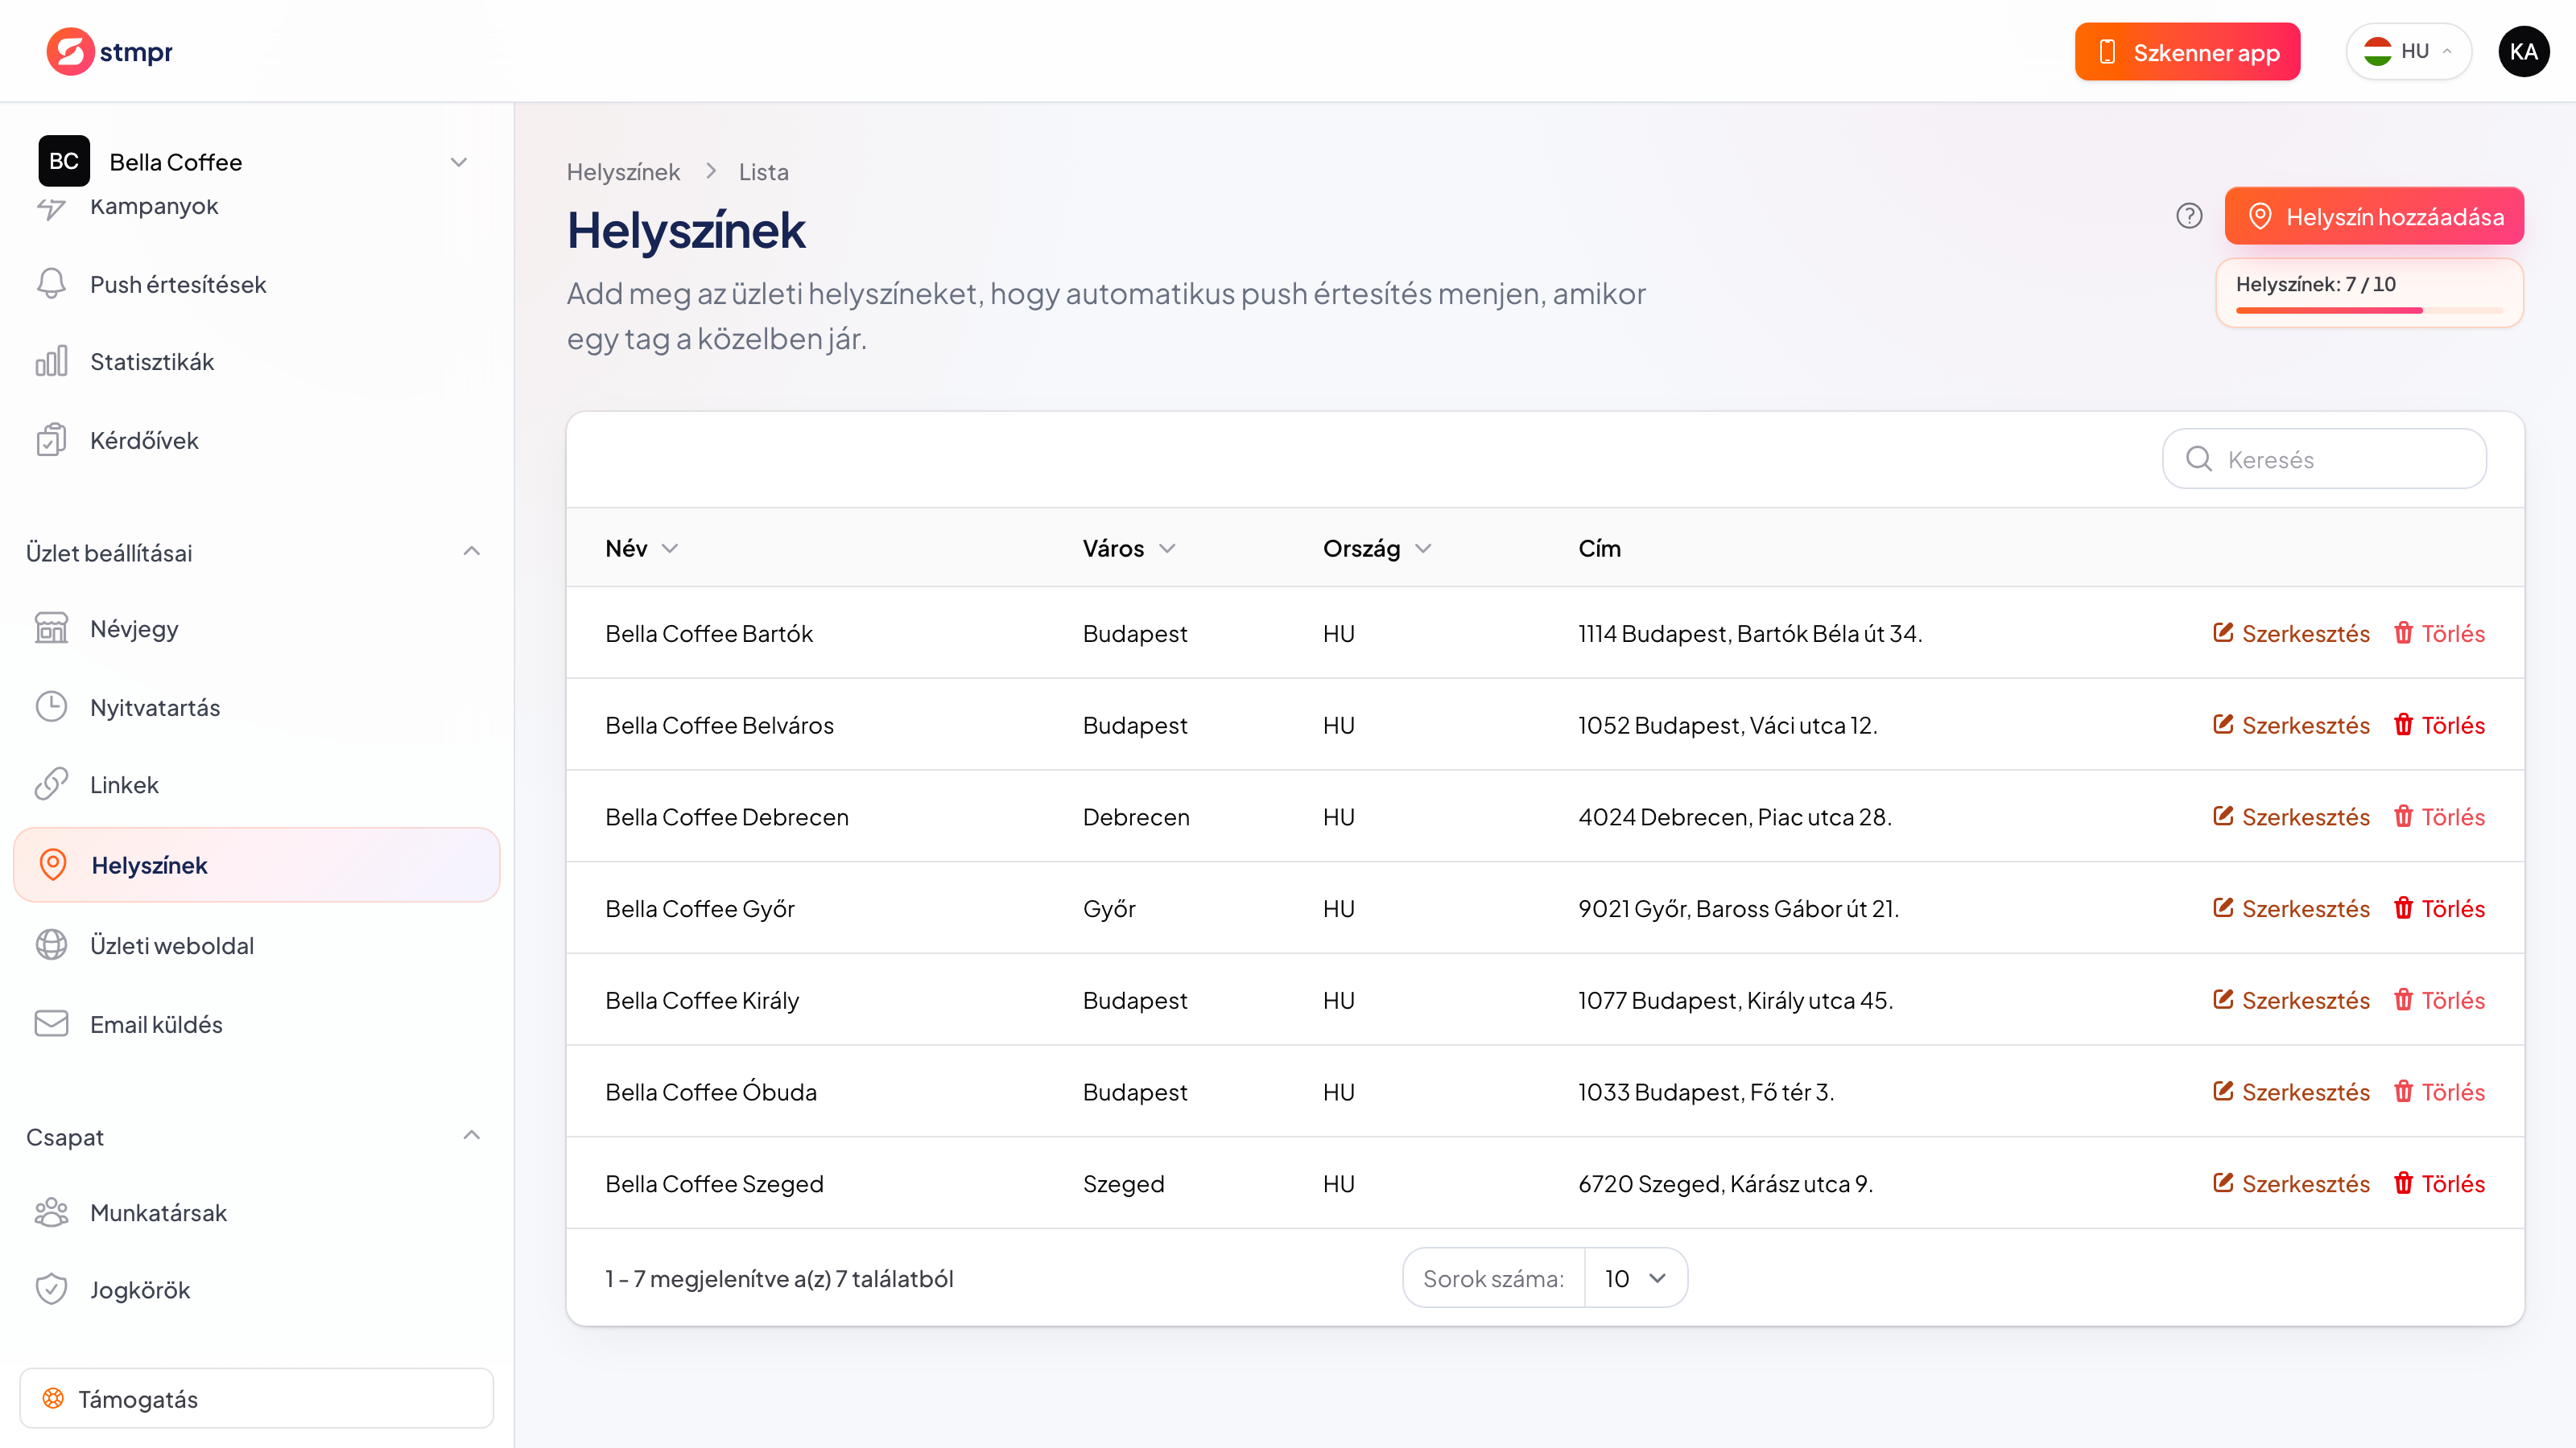Collapse the Csapat section

pyautogui.click(x=472, y=1135)
